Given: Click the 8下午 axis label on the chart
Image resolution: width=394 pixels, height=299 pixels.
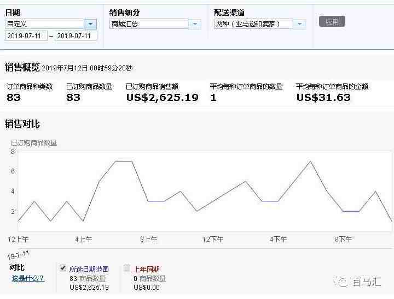Looking at the screenshot, I should pyautogui.click(x=343, y=240).
